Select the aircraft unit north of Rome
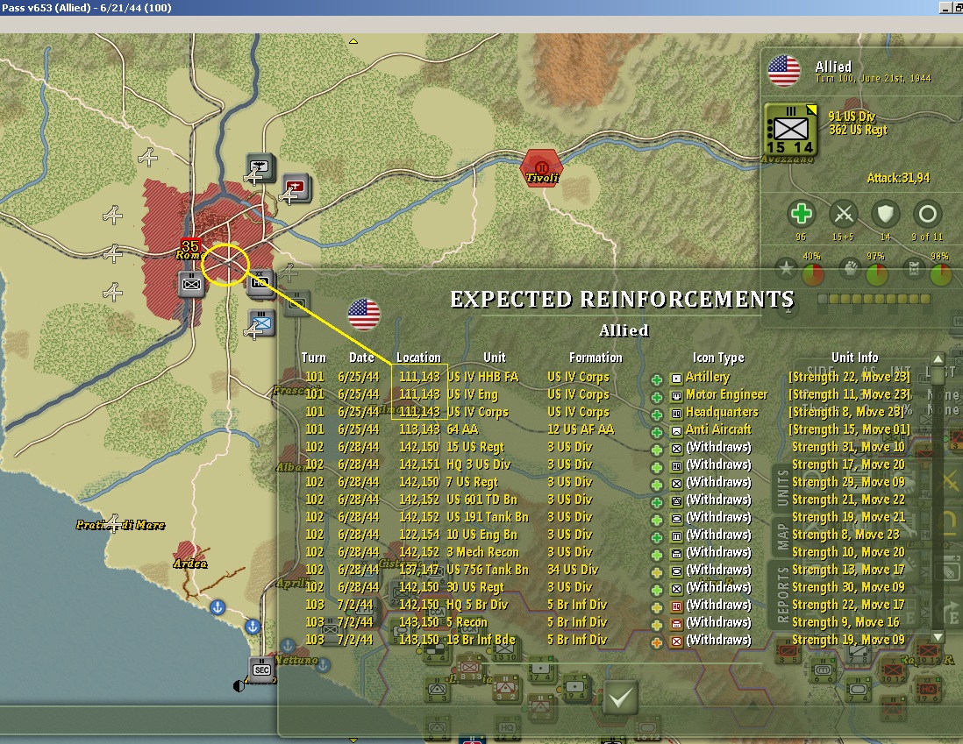This screenshot has width=963, height=744. (260, 167)
